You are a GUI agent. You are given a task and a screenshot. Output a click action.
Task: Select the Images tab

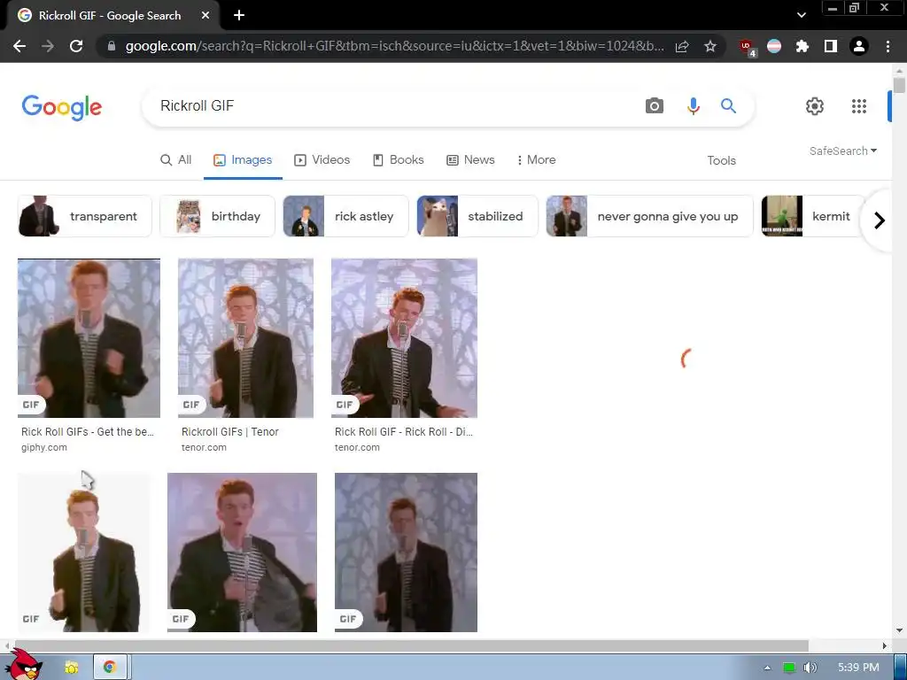point(243,160)
